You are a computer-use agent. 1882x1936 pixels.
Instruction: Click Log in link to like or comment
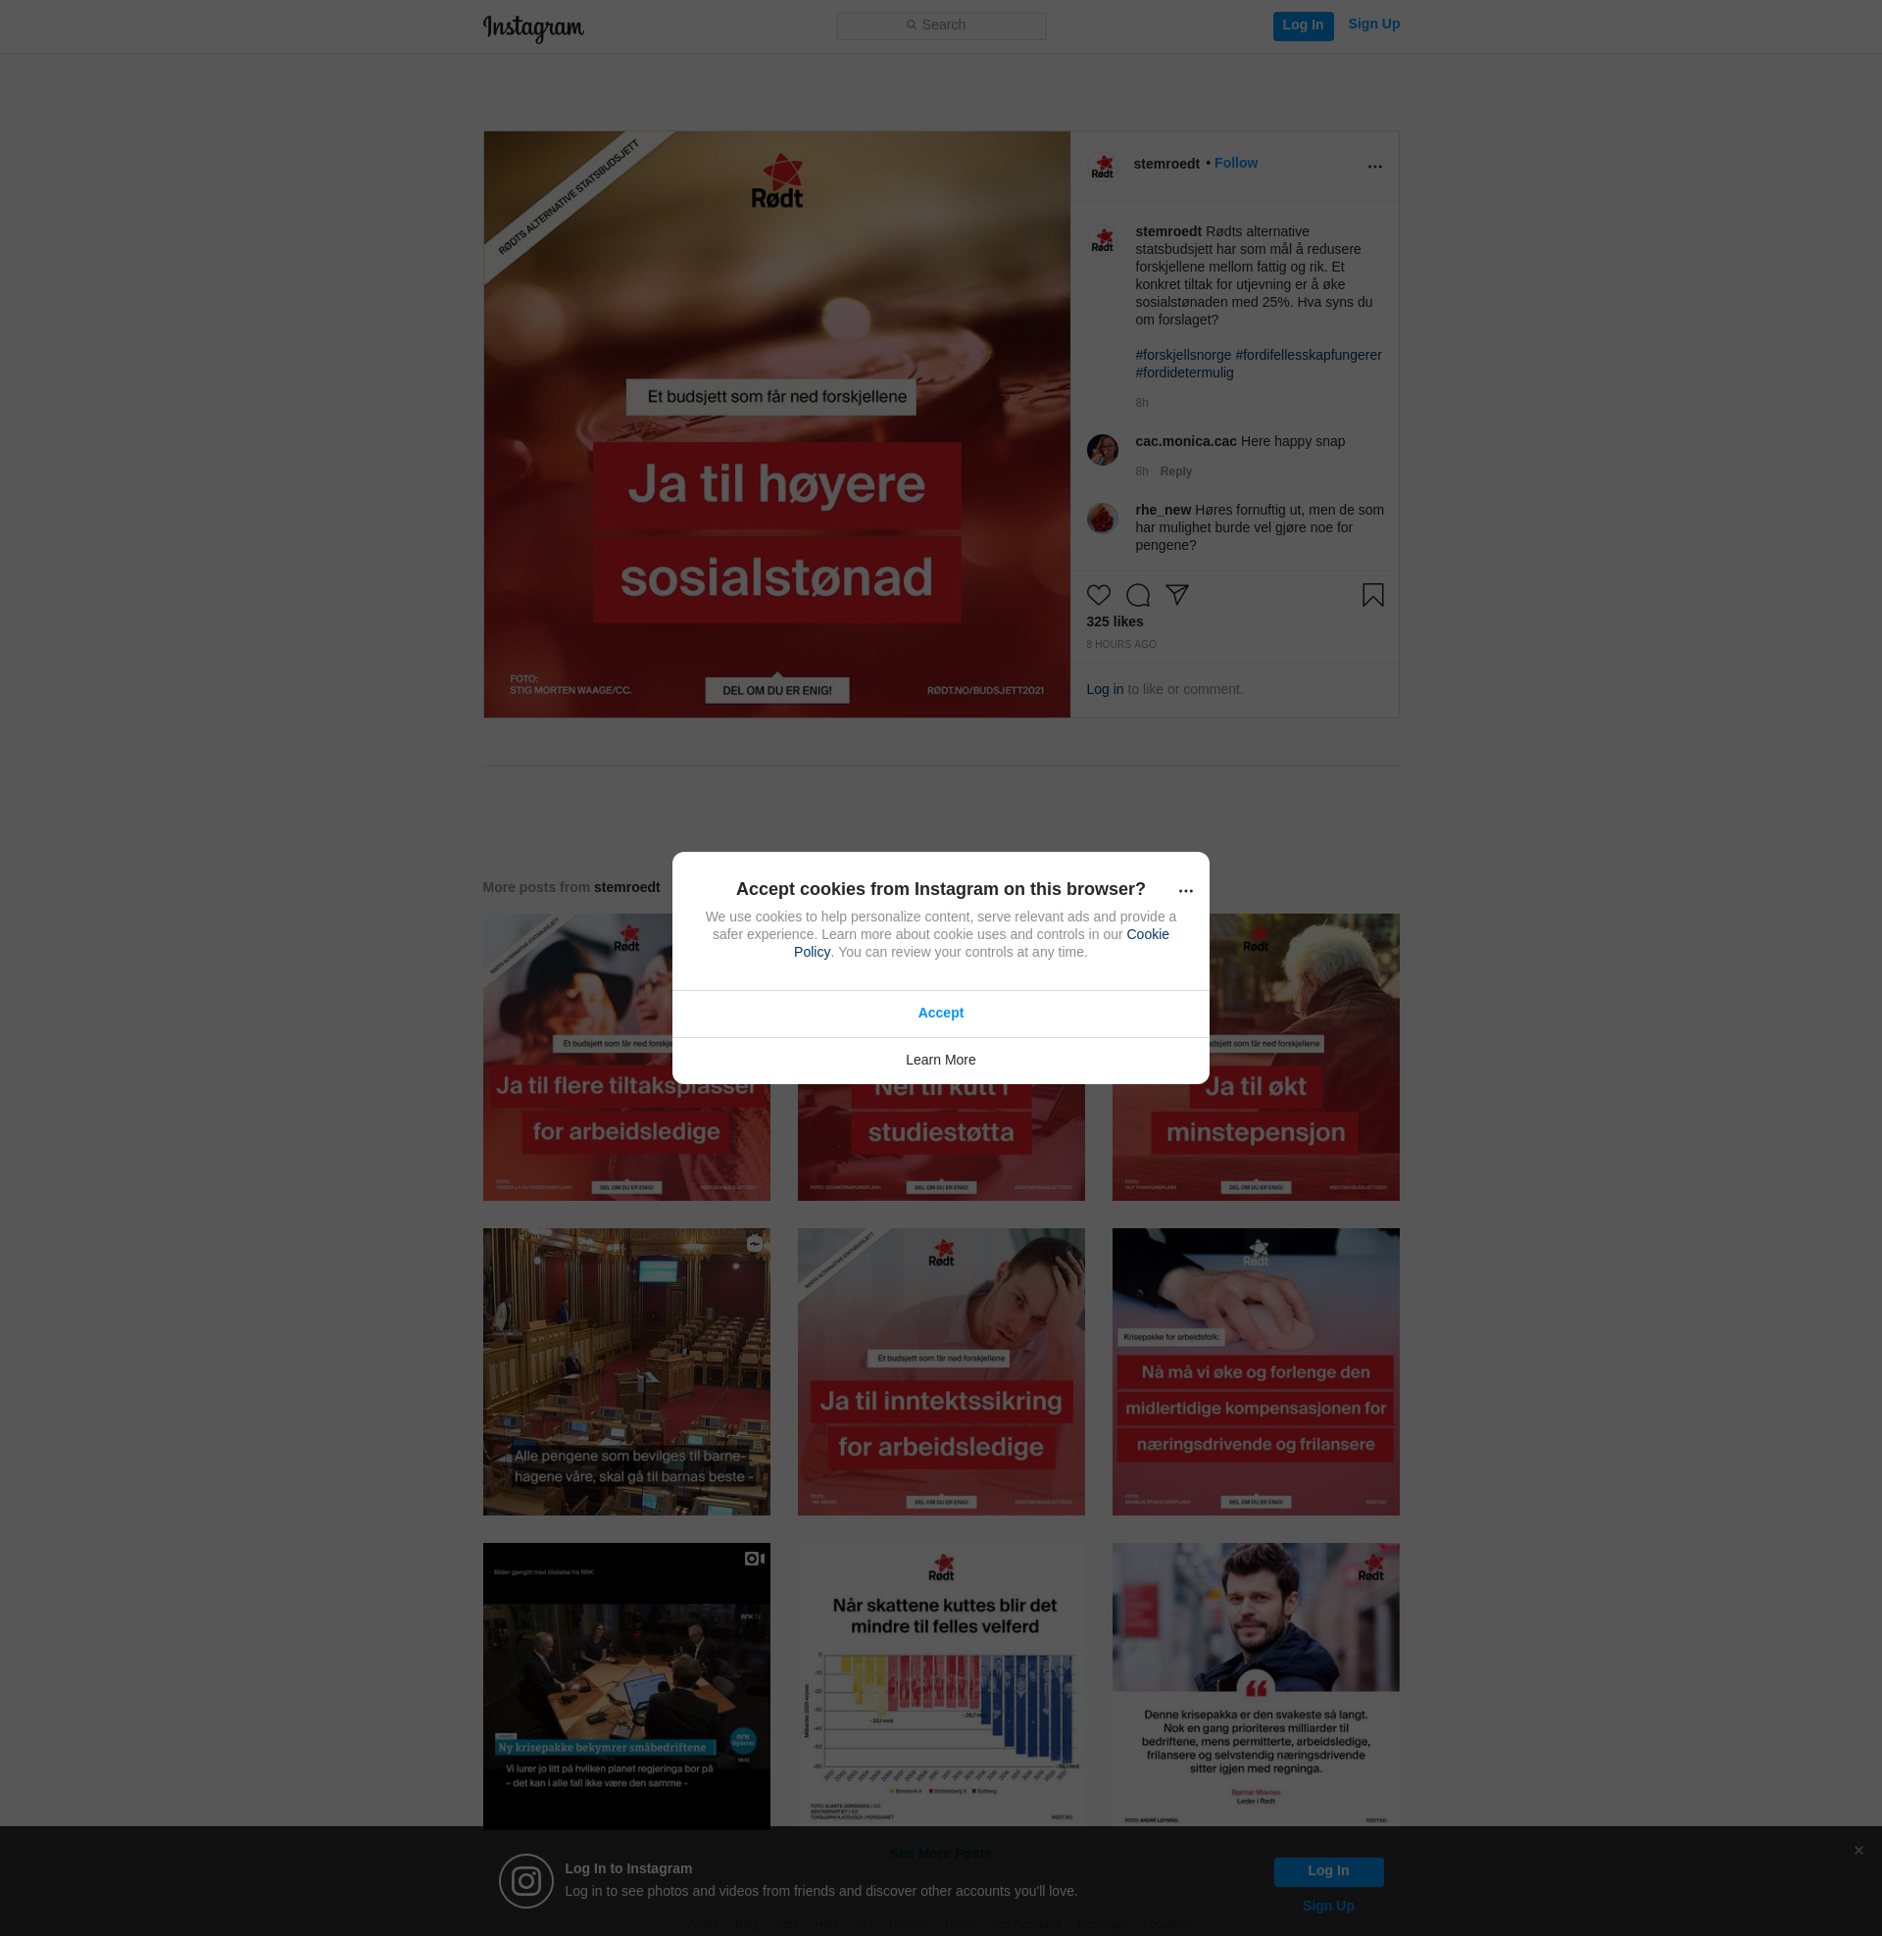pos(1104,689)
